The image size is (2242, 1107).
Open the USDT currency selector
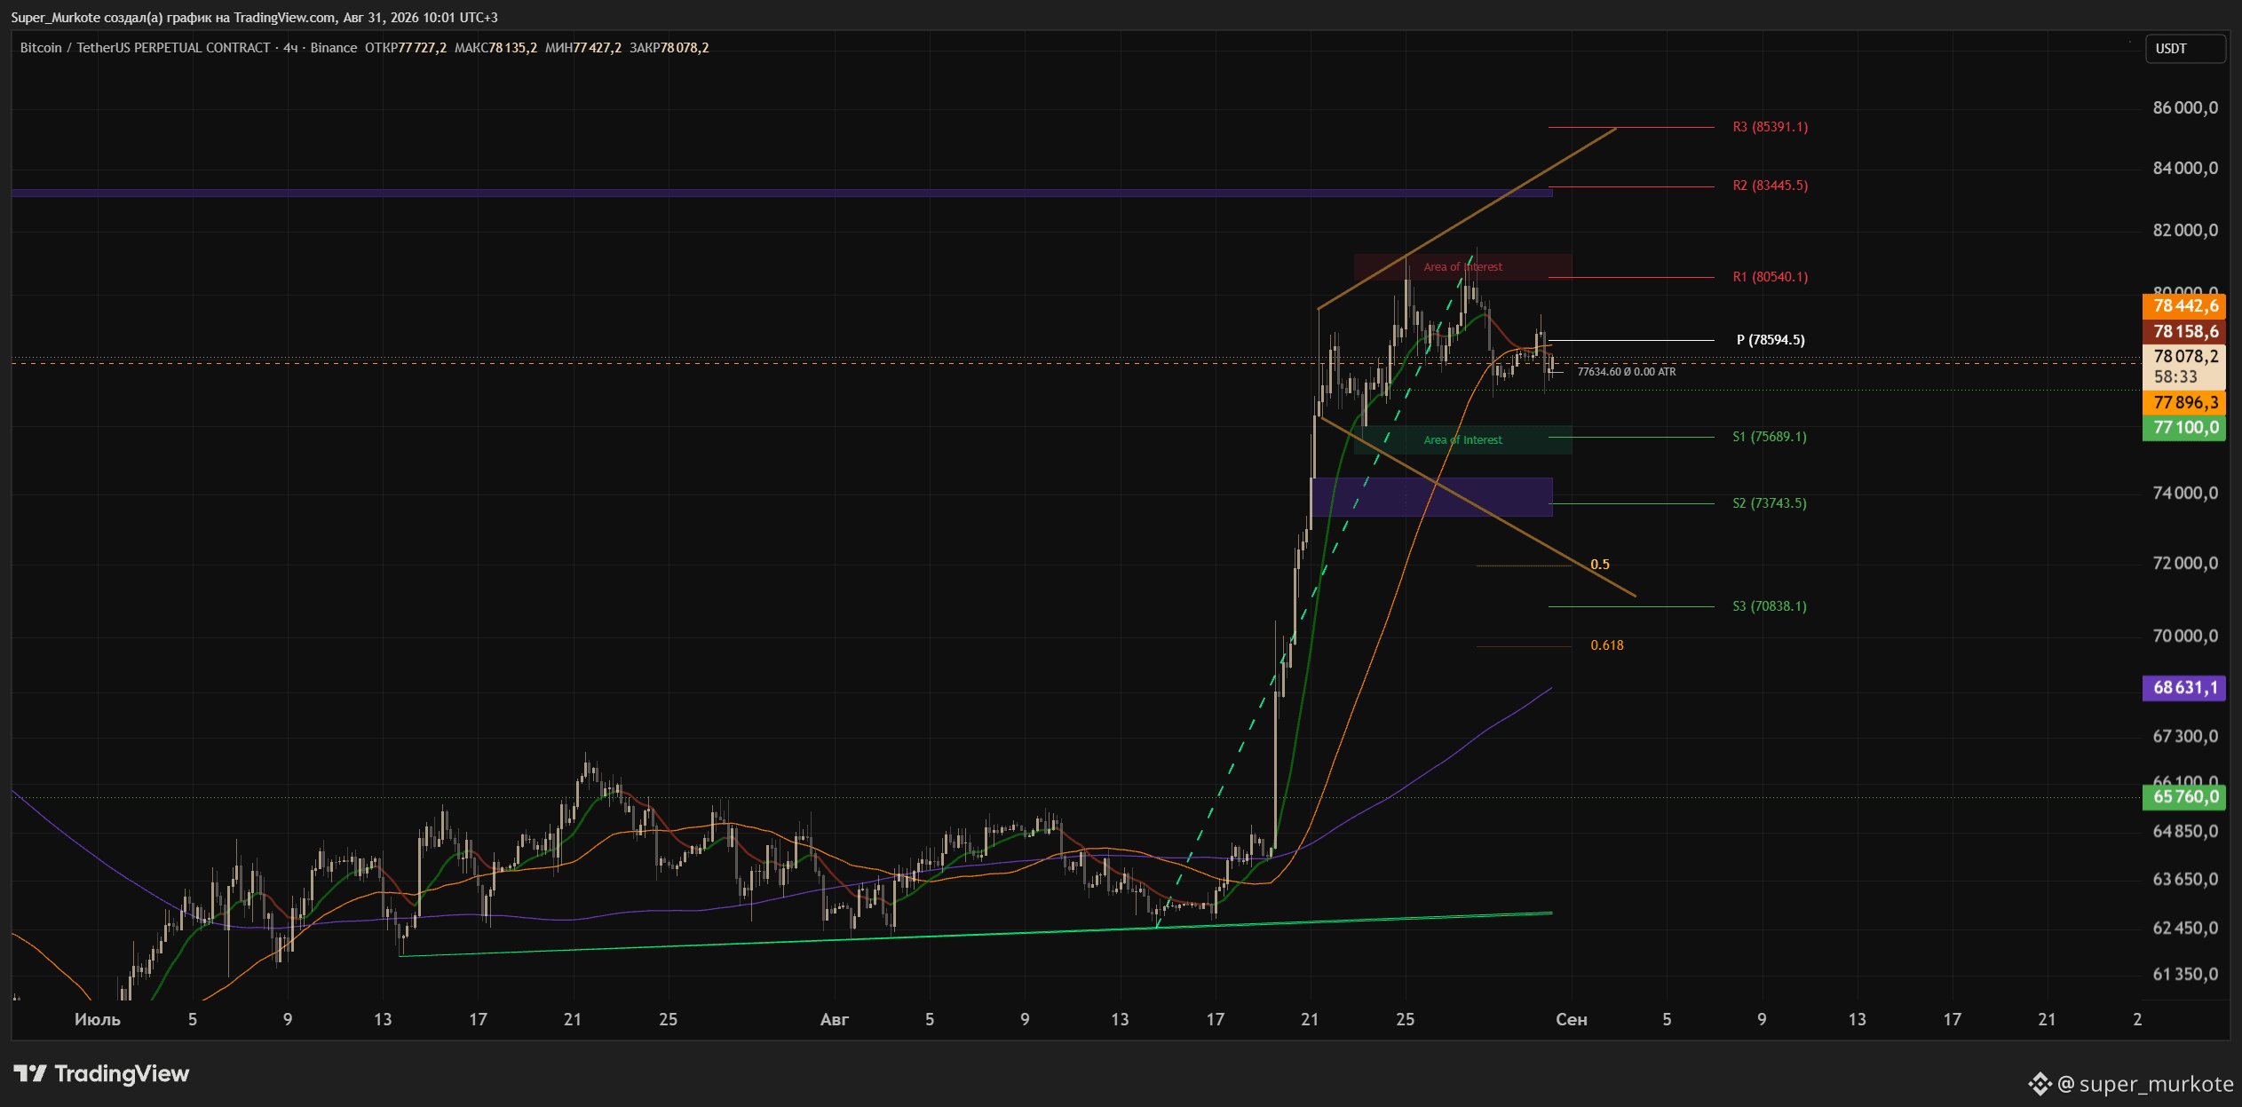(x=2185, y=49)
